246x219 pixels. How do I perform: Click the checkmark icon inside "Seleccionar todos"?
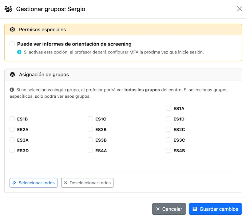pyautogui.click(x=14, y=183)
